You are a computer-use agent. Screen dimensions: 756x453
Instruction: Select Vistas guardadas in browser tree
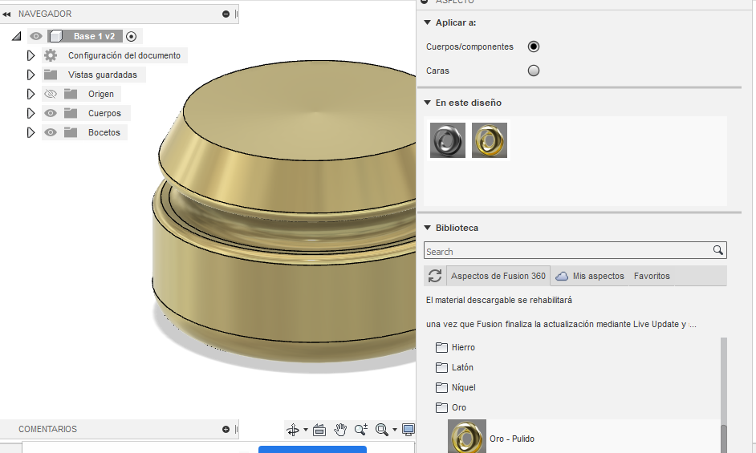[103, 75]
